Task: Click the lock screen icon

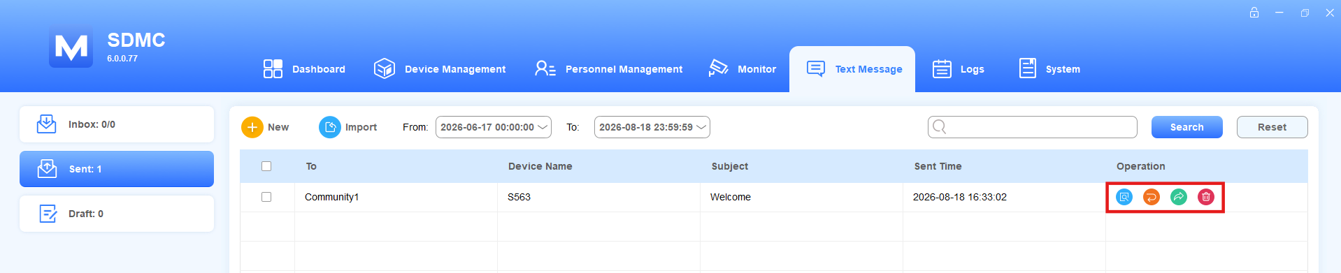Action: [1254, 13]
